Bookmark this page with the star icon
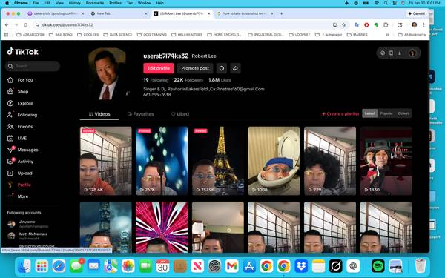The width and height of the screenshot is (445, 278). pos(343,25)
